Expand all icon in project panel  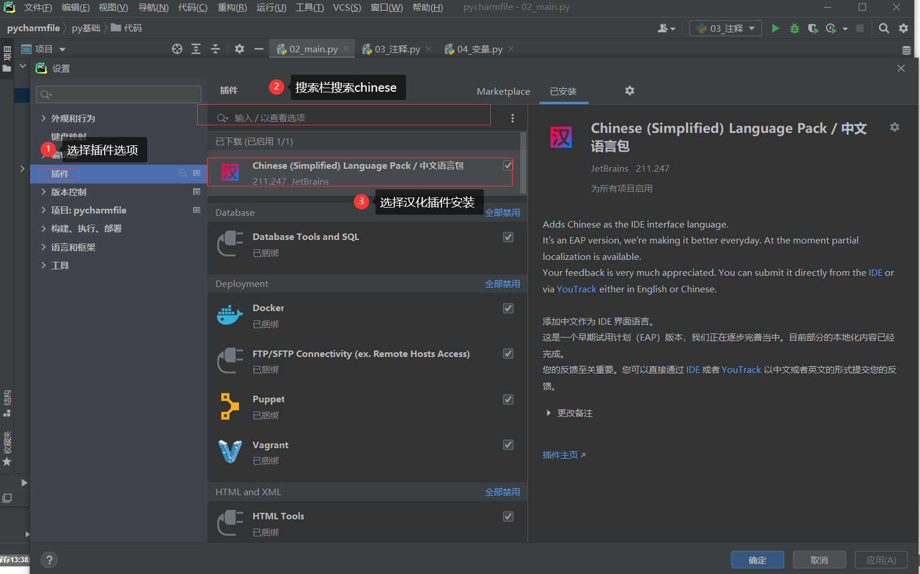click(196, 49)
